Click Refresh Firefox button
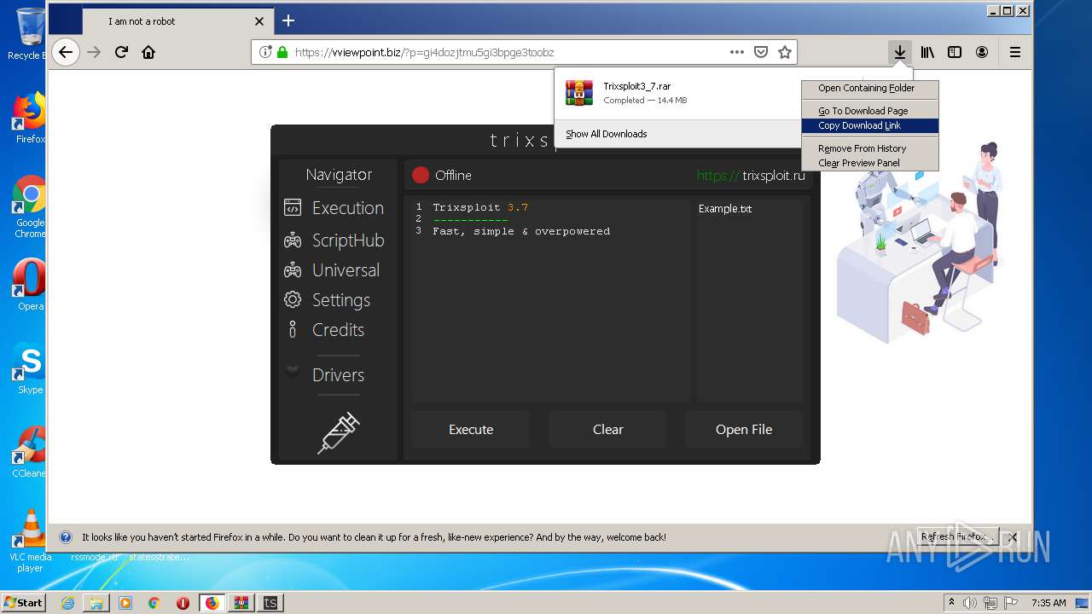This screenshot has width=1092, height=614. (958, 536)
